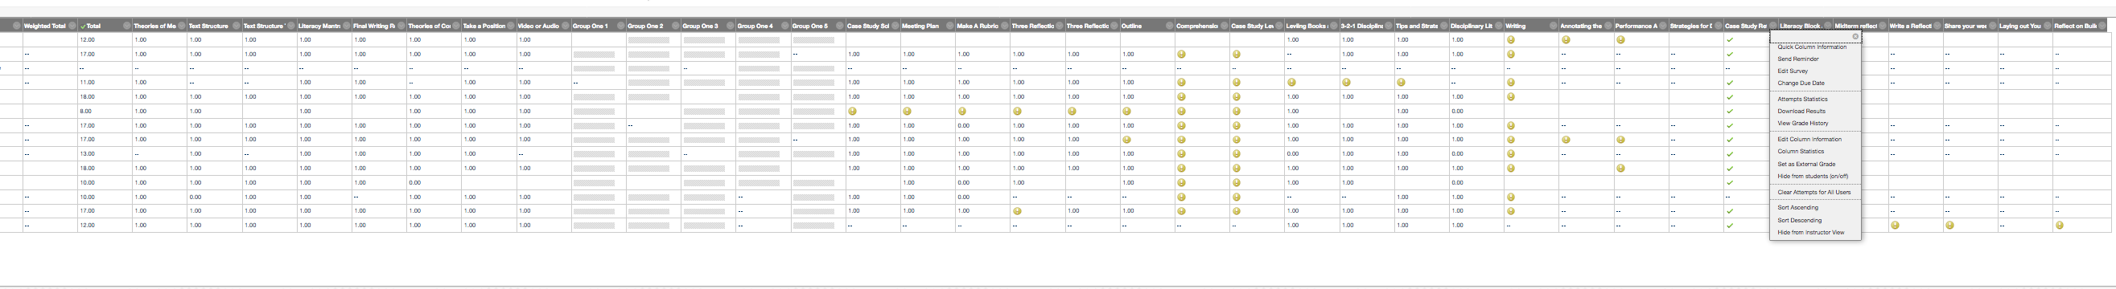Select Set as External Grade
Screen dimensions: 2116x289
pyautogui.click(x=1805, y=164)
